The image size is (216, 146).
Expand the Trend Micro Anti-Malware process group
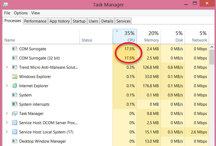pyautogui.click(x=7, y=68)
